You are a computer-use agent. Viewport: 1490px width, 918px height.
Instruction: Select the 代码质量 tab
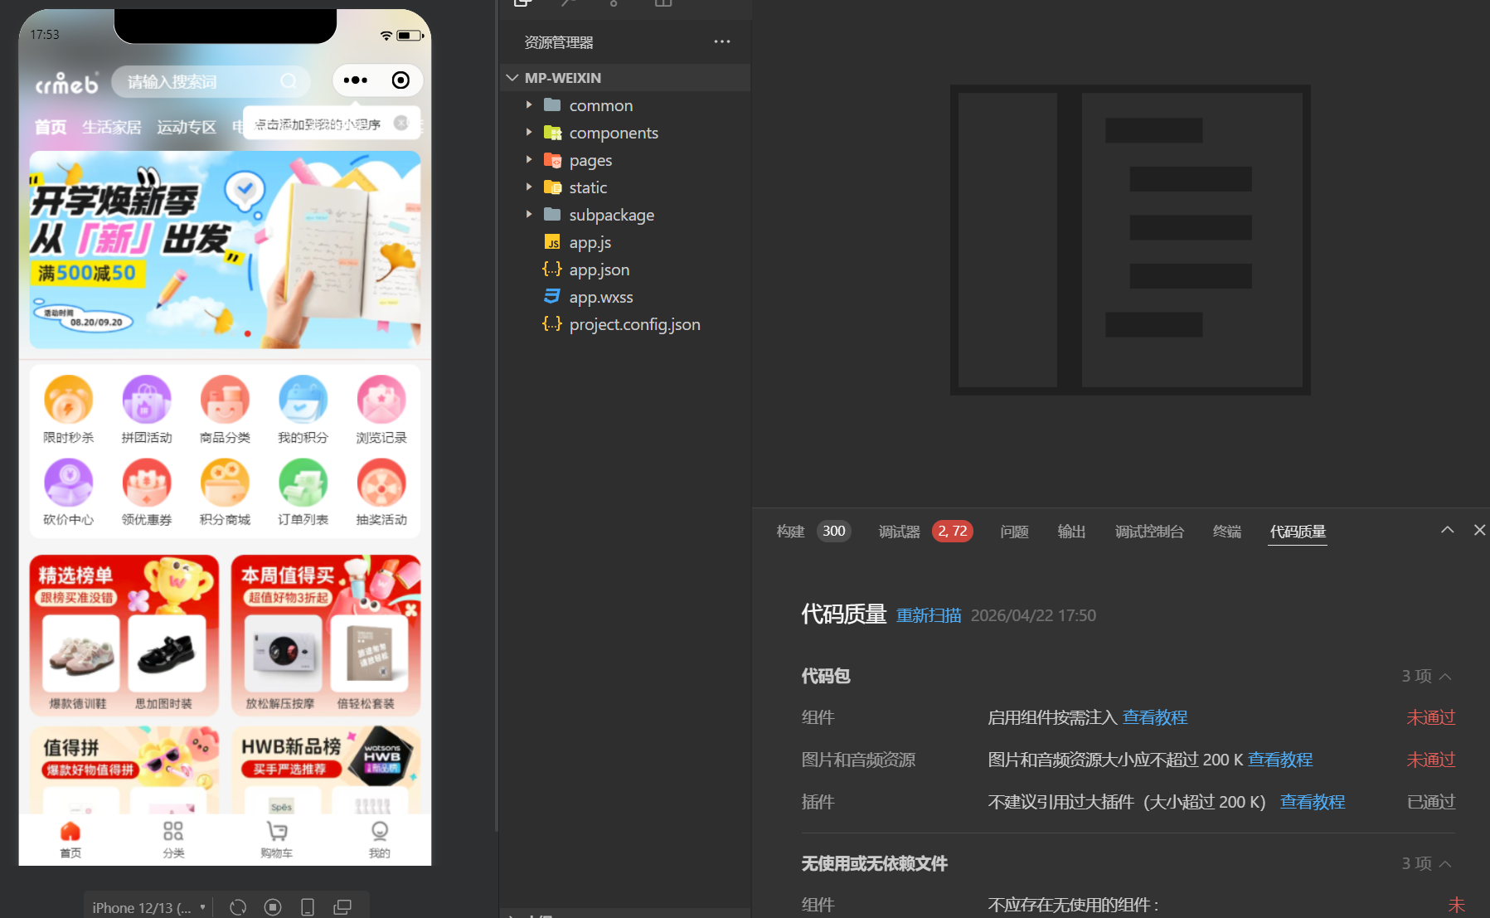click(x=1298, y=532)
